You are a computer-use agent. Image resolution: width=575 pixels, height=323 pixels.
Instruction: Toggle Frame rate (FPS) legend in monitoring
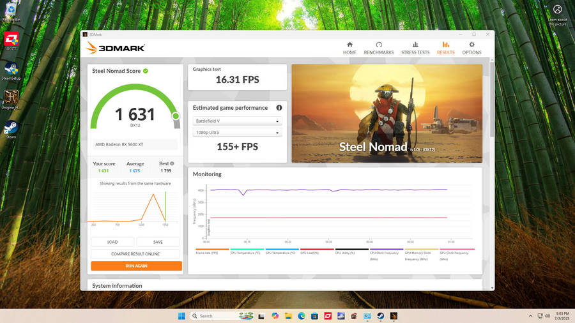(211, 253)
